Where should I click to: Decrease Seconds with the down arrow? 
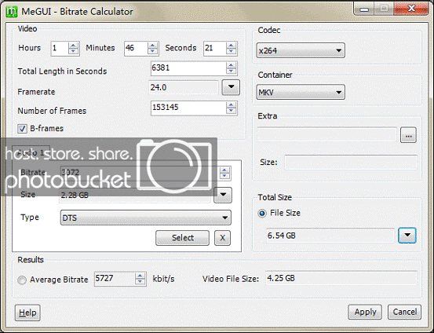[x=231, y=52]
